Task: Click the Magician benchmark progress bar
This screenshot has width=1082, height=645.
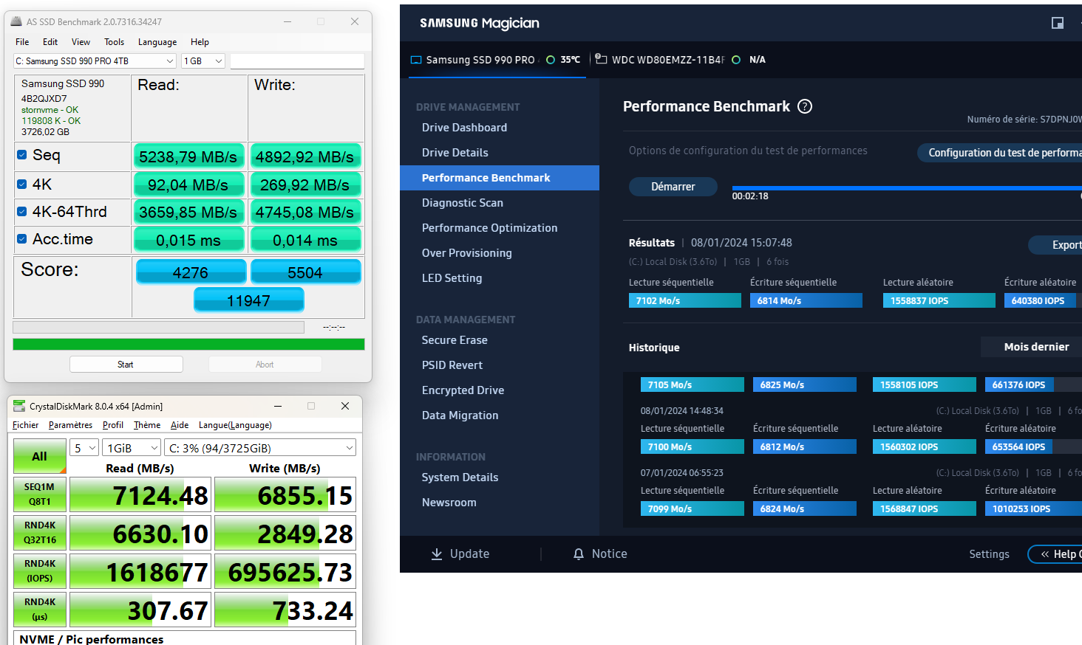Action: point(907,188)
